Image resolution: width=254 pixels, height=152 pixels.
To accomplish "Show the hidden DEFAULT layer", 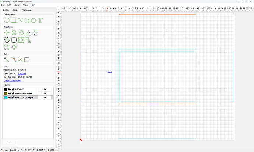I will click(10, 89).
